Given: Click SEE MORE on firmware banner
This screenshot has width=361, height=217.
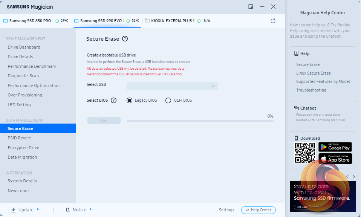Looking at the screenshot, I should (302, 207).
